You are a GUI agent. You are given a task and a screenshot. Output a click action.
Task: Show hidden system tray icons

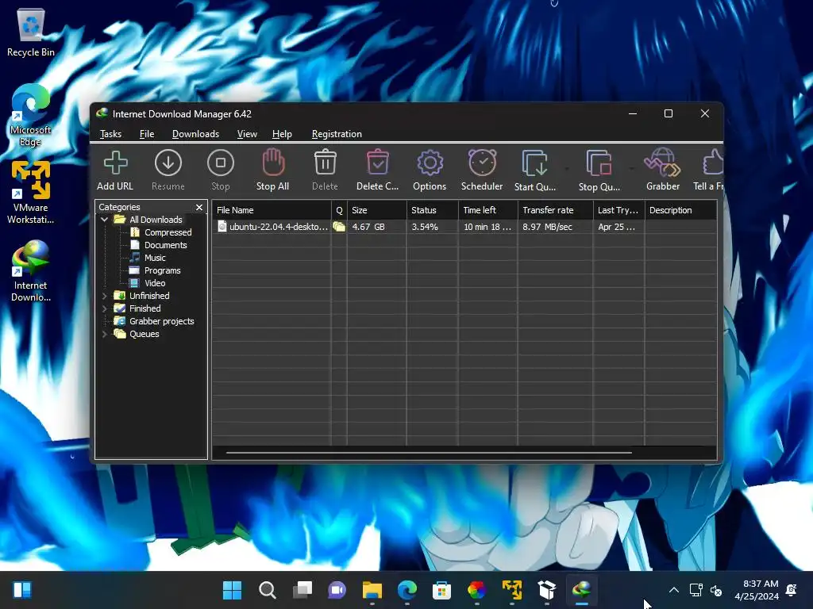(673, 590)
